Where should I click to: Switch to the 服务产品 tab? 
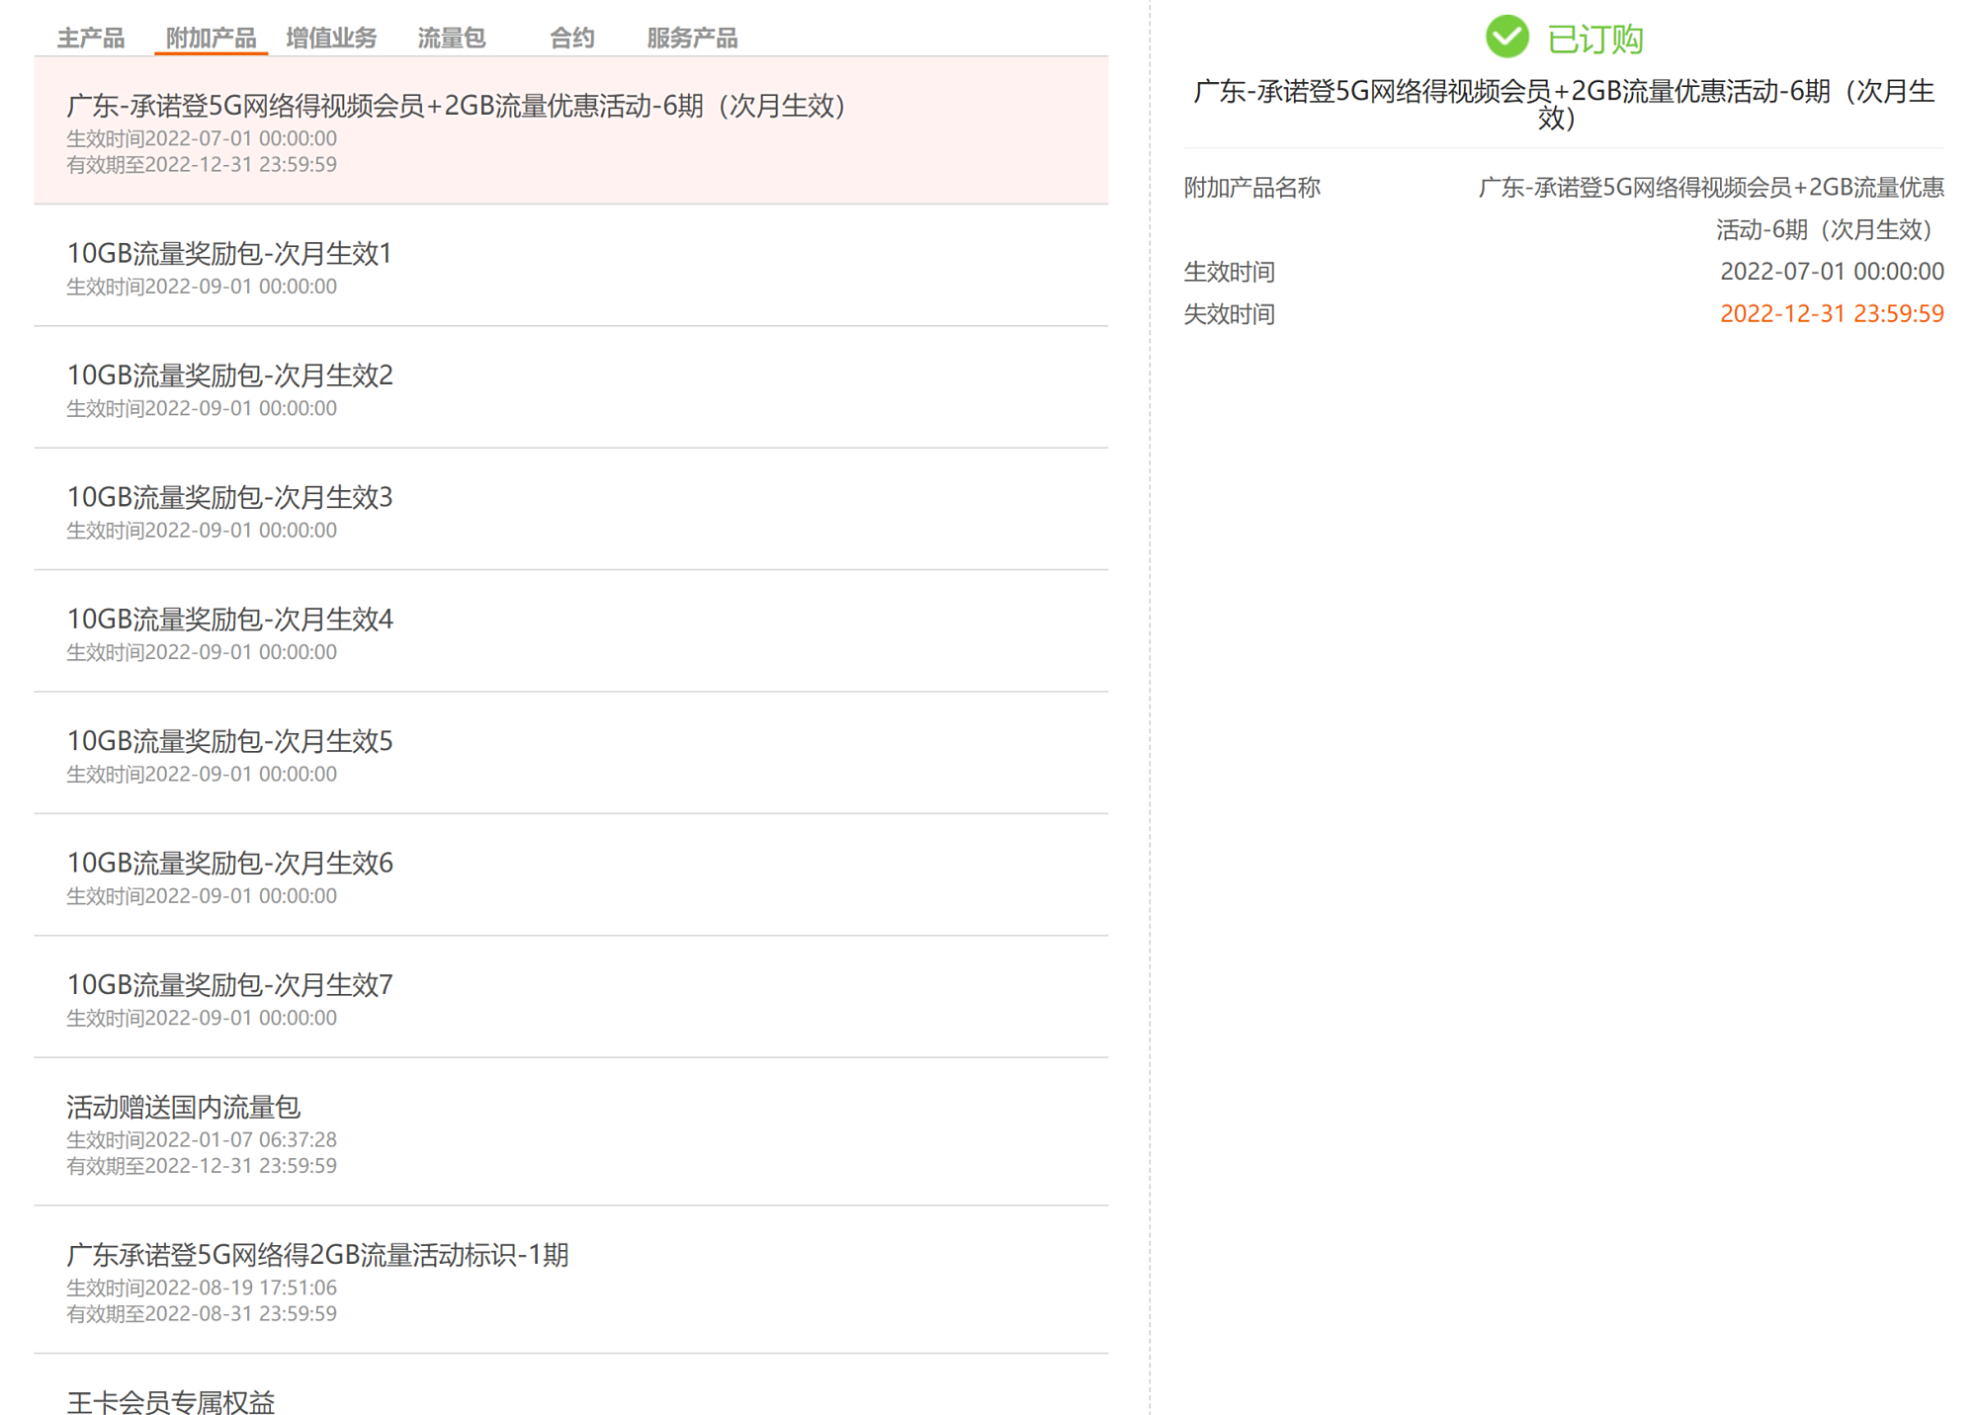coord(693,37)
